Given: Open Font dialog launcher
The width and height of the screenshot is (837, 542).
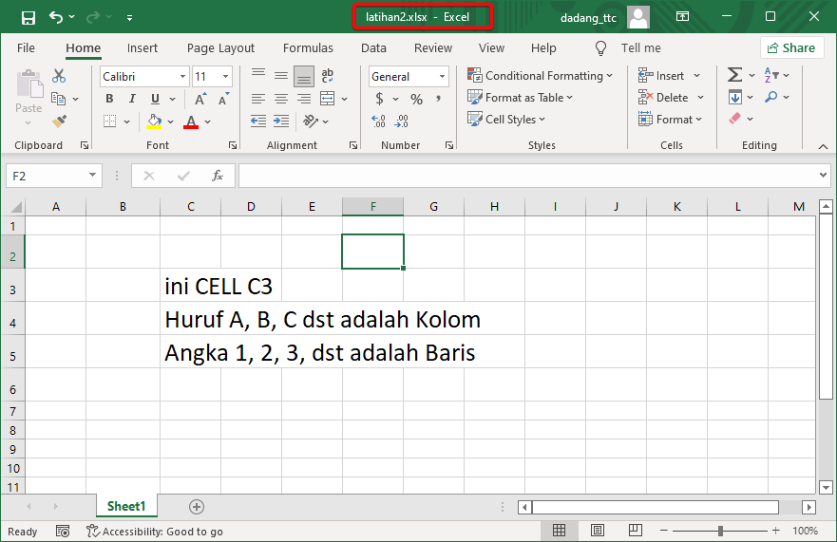Looking at the screenshot, I should pyautogui.click(x=233, y=145).
